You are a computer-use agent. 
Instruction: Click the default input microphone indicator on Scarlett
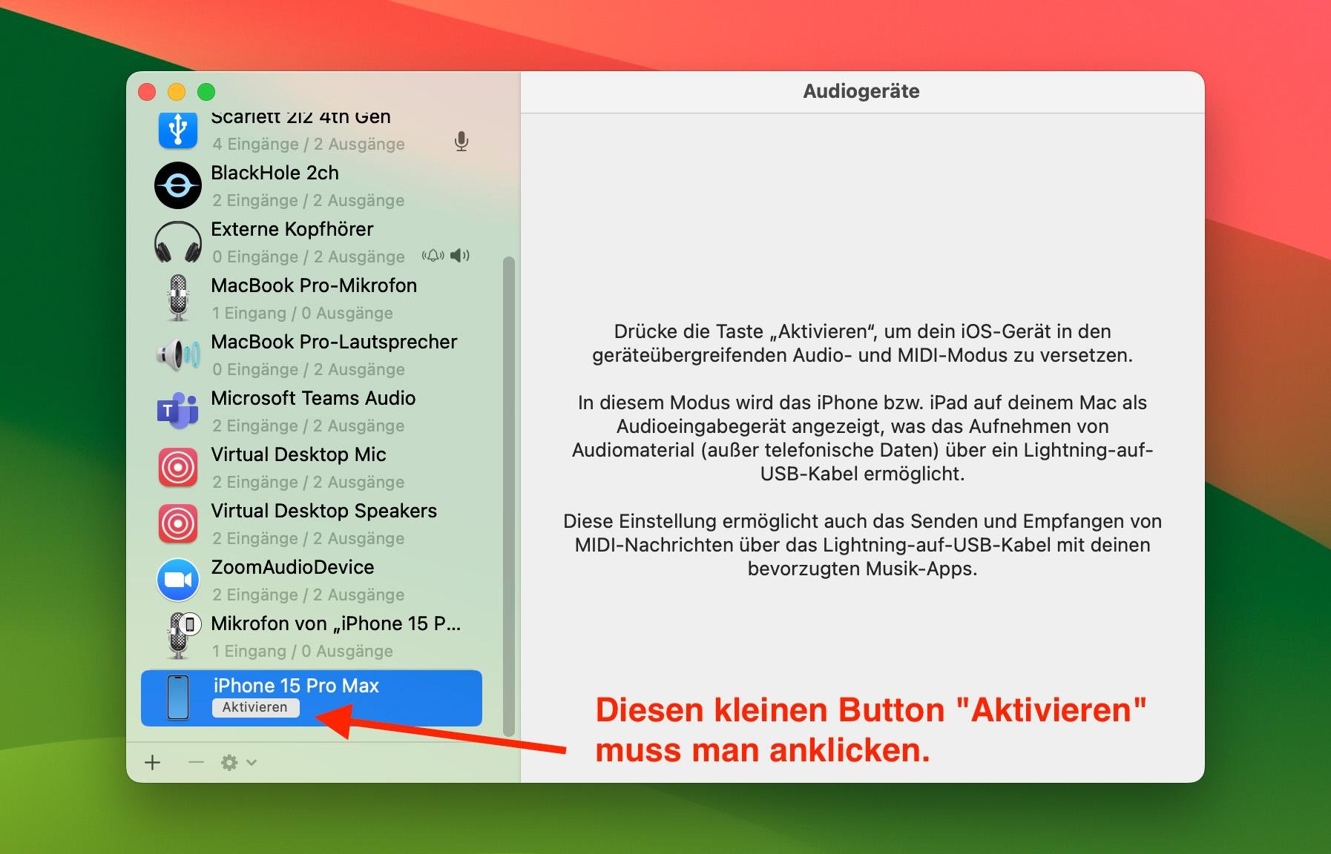coord(461,141)
